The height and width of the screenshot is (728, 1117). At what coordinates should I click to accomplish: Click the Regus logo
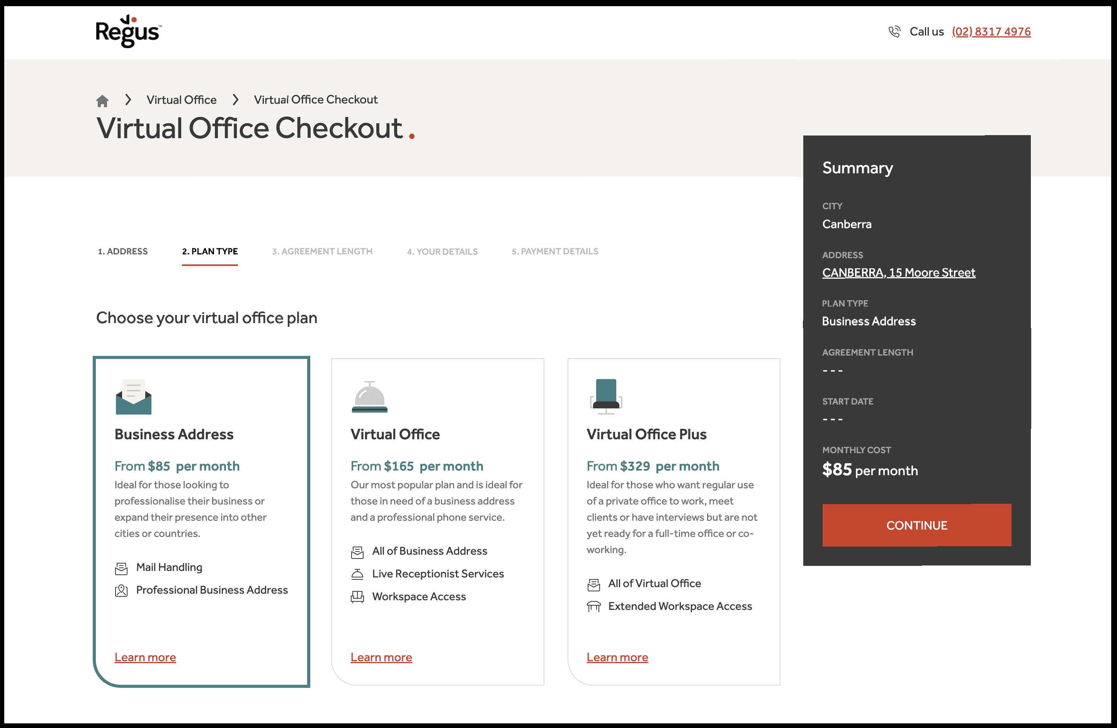click(x=128, y=31)
